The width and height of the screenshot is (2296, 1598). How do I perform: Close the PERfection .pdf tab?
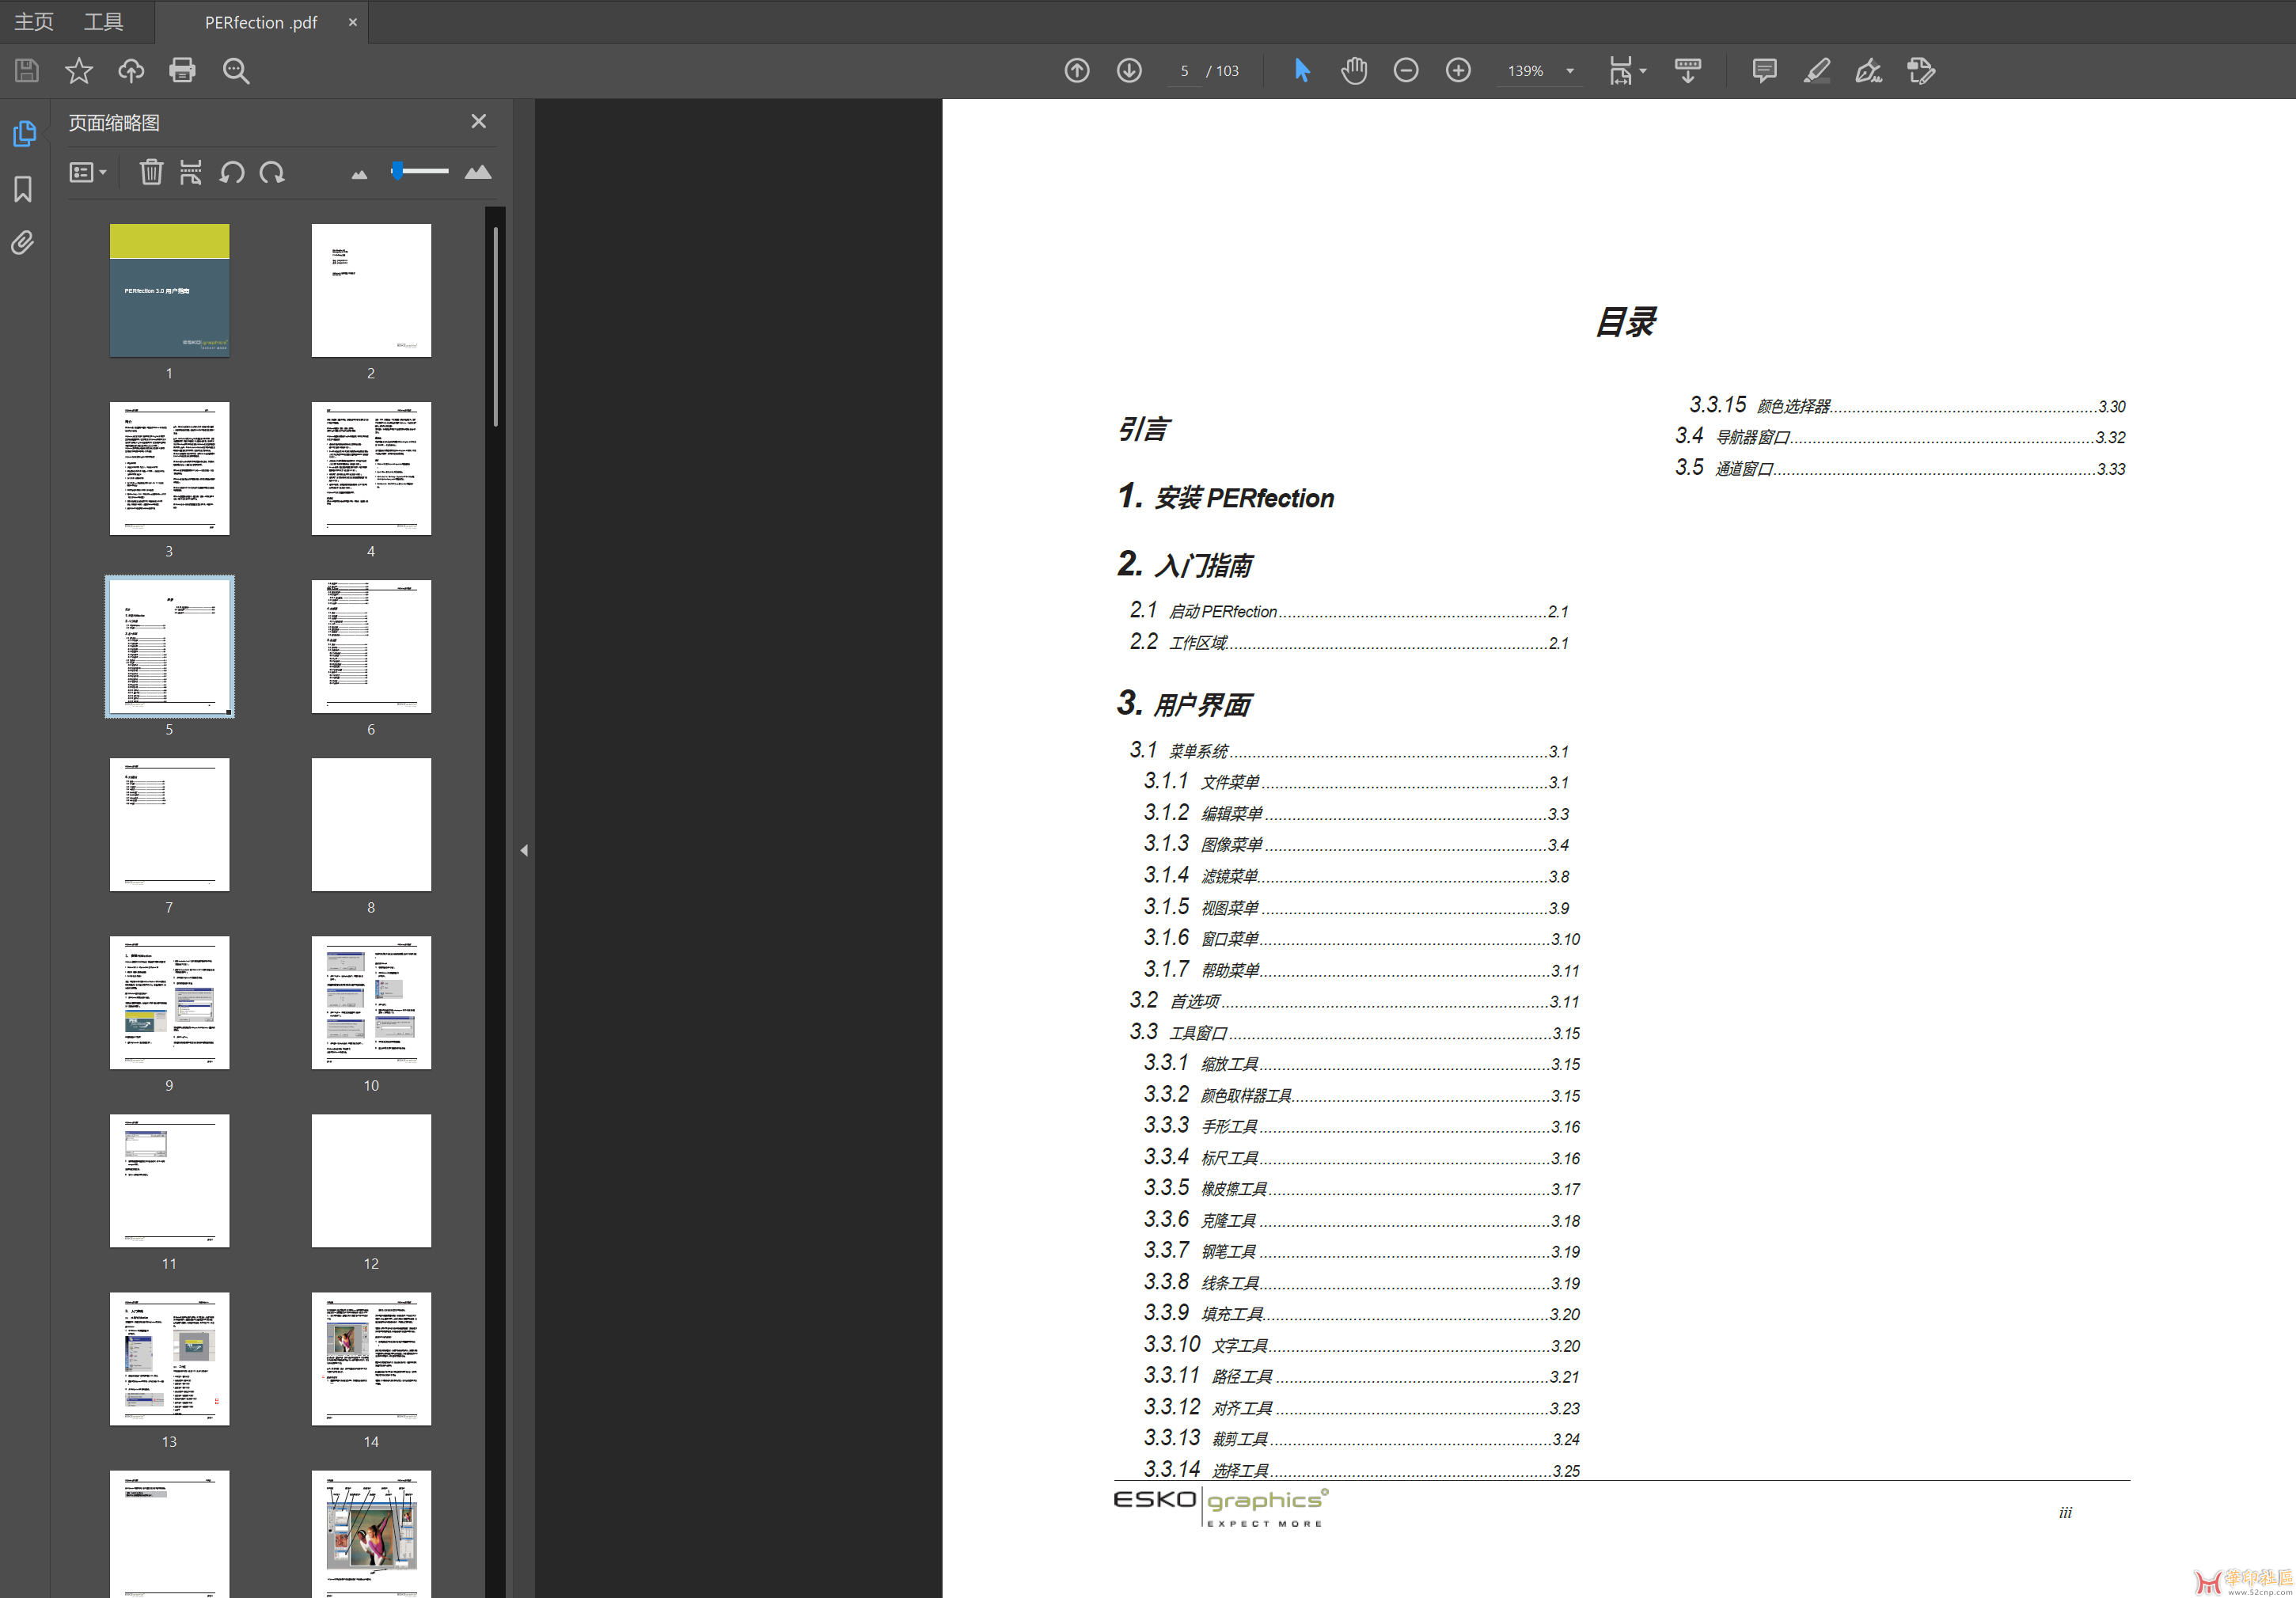pos(353,22)
